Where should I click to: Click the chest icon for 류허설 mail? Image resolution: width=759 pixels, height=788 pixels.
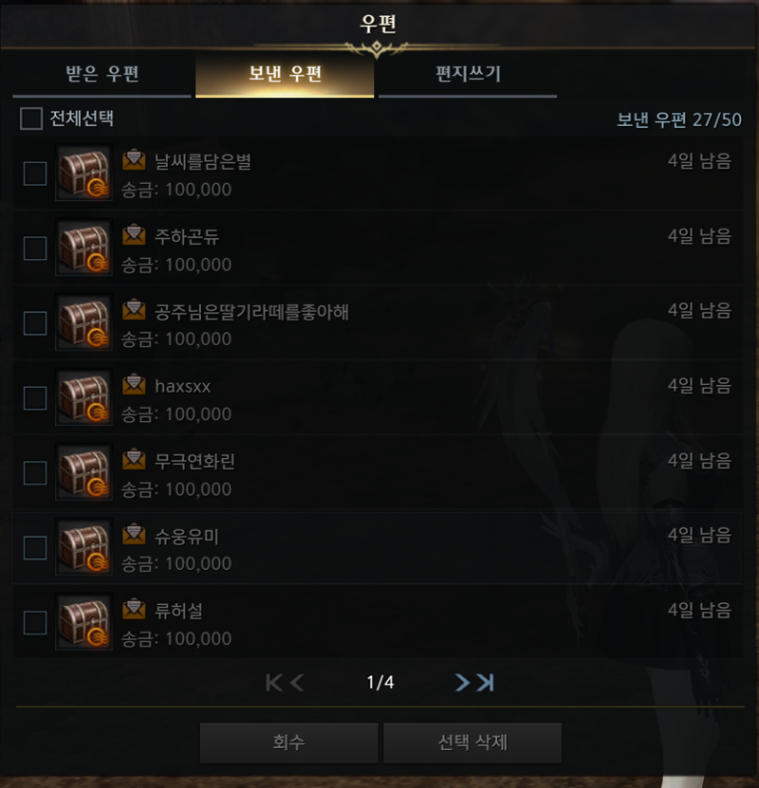(x=83, y=622)
